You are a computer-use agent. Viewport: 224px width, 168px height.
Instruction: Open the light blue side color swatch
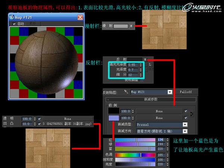click(x=114, y=118)
